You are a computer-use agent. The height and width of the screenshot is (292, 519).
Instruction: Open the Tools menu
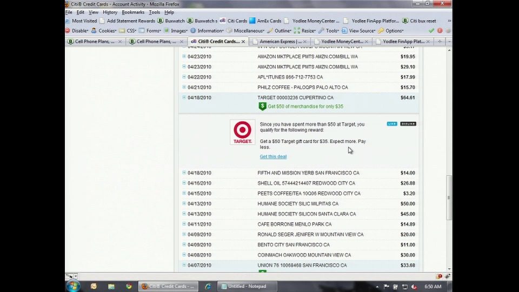point(154,12)
